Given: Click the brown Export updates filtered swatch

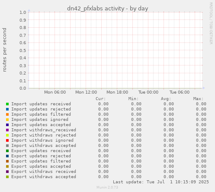Looking at the screenshot, I should (7, 161).
